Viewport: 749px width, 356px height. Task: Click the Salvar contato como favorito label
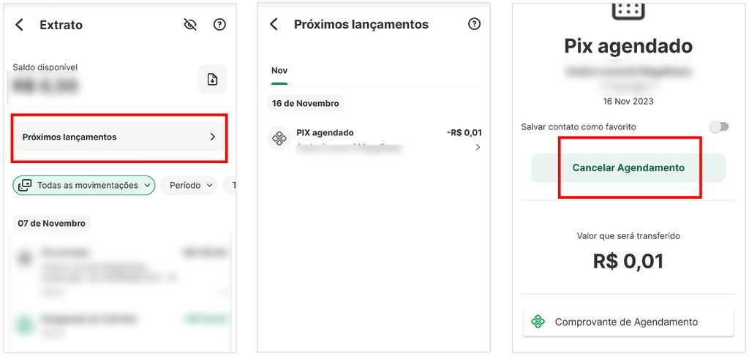[x=579, y=127]
